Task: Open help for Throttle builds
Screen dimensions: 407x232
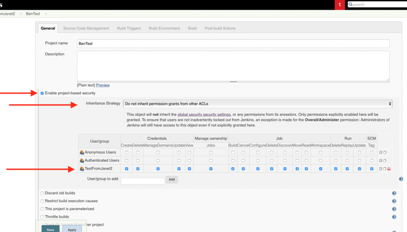Action: tap(394, 217)
